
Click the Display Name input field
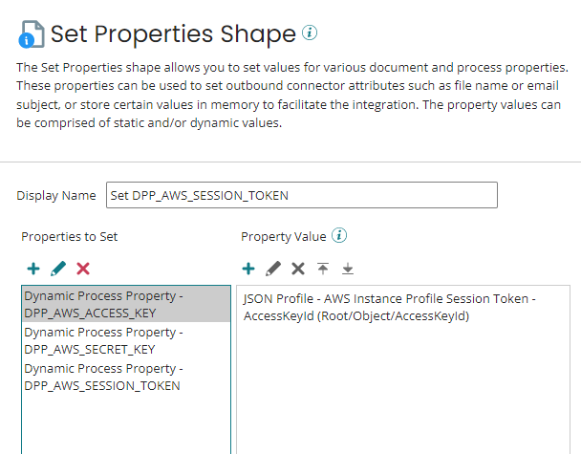(x=302, y=195)
